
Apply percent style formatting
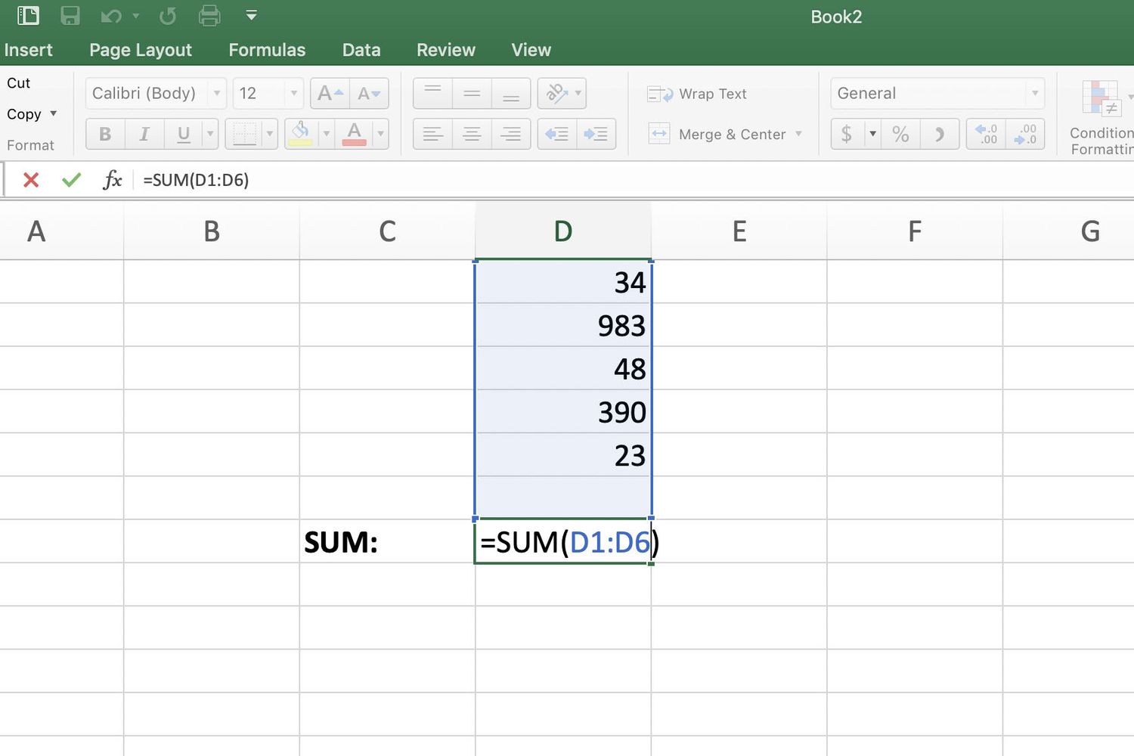pyautogui.click(x=900, y=134)
